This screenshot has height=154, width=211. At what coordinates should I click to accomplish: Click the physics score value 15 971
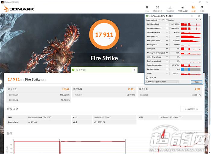tap(131, 89)
